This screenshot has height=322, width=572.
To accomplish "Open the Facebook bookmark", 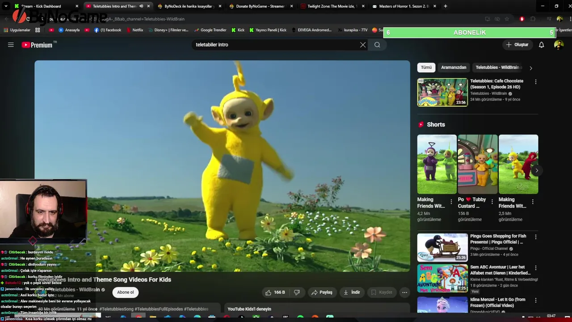I will coord(108,30).
